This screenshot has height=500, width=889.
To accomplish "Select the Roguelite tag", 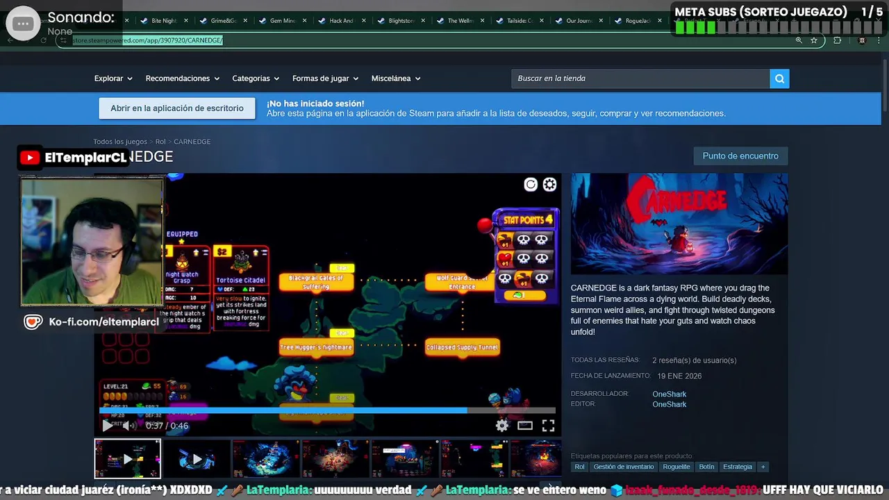I will (x=676, y=467).
